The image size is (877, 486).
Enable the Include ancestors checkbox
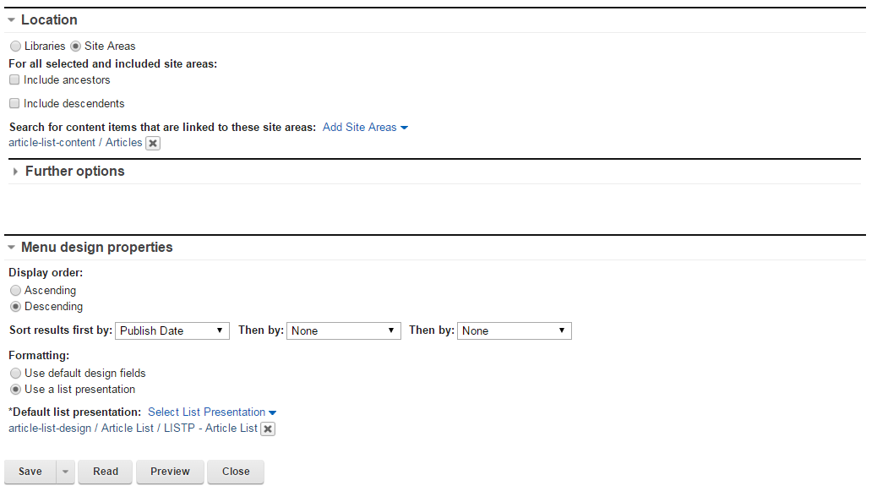[14, 80]
